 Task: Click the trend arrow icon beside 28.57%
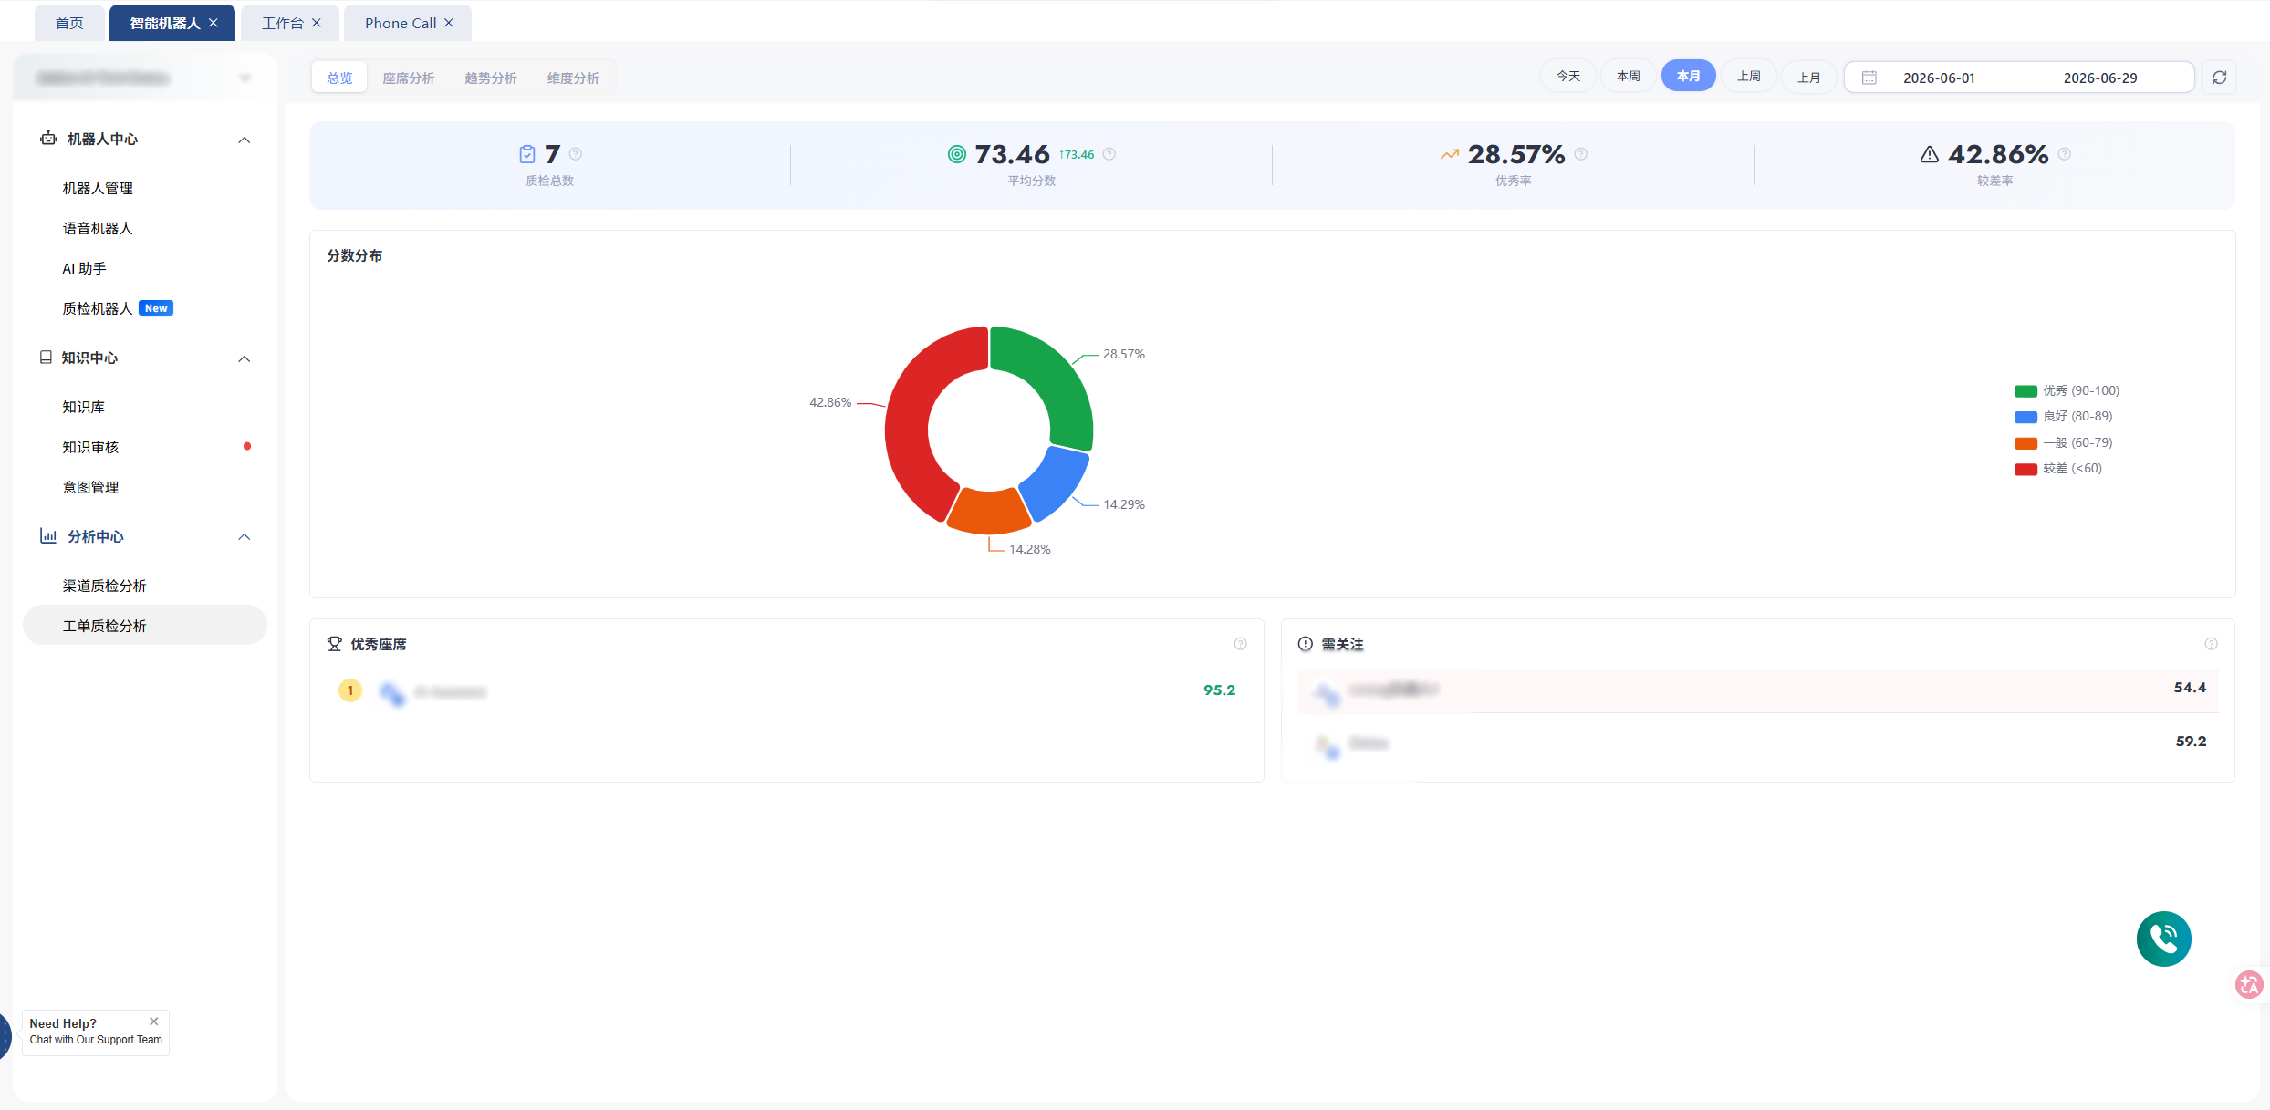(x=1450, y=154)
